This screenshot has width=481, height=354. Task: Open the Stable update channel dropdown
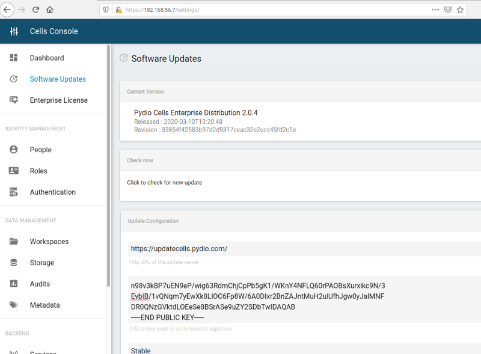coord(304,349)
